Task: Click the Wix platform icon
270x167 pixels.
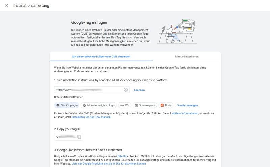Action: tap(122, 105)
